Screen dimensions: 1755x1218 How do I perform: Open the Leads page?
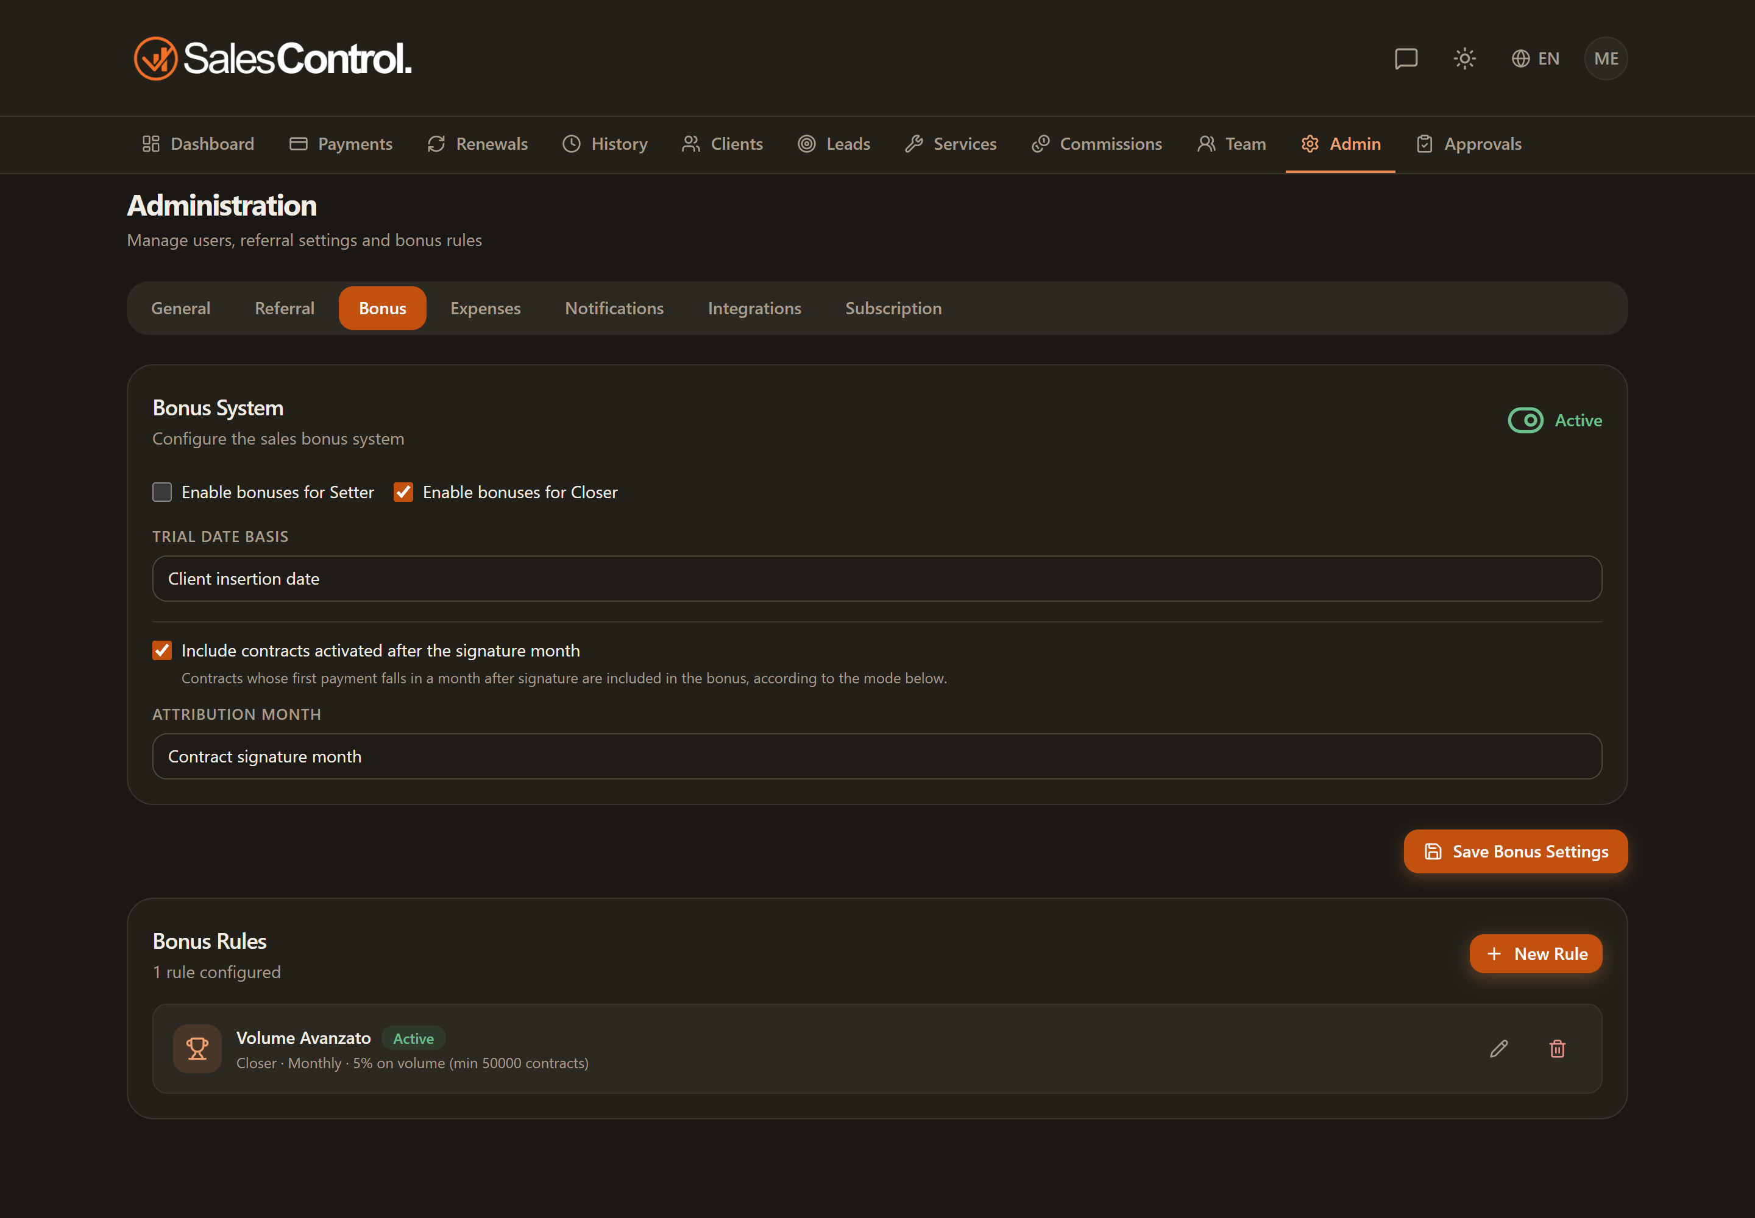834,144
